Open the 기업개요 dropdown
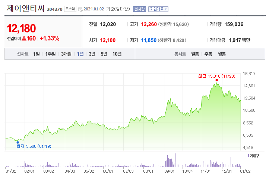266x182 pixels. point(158,9)
